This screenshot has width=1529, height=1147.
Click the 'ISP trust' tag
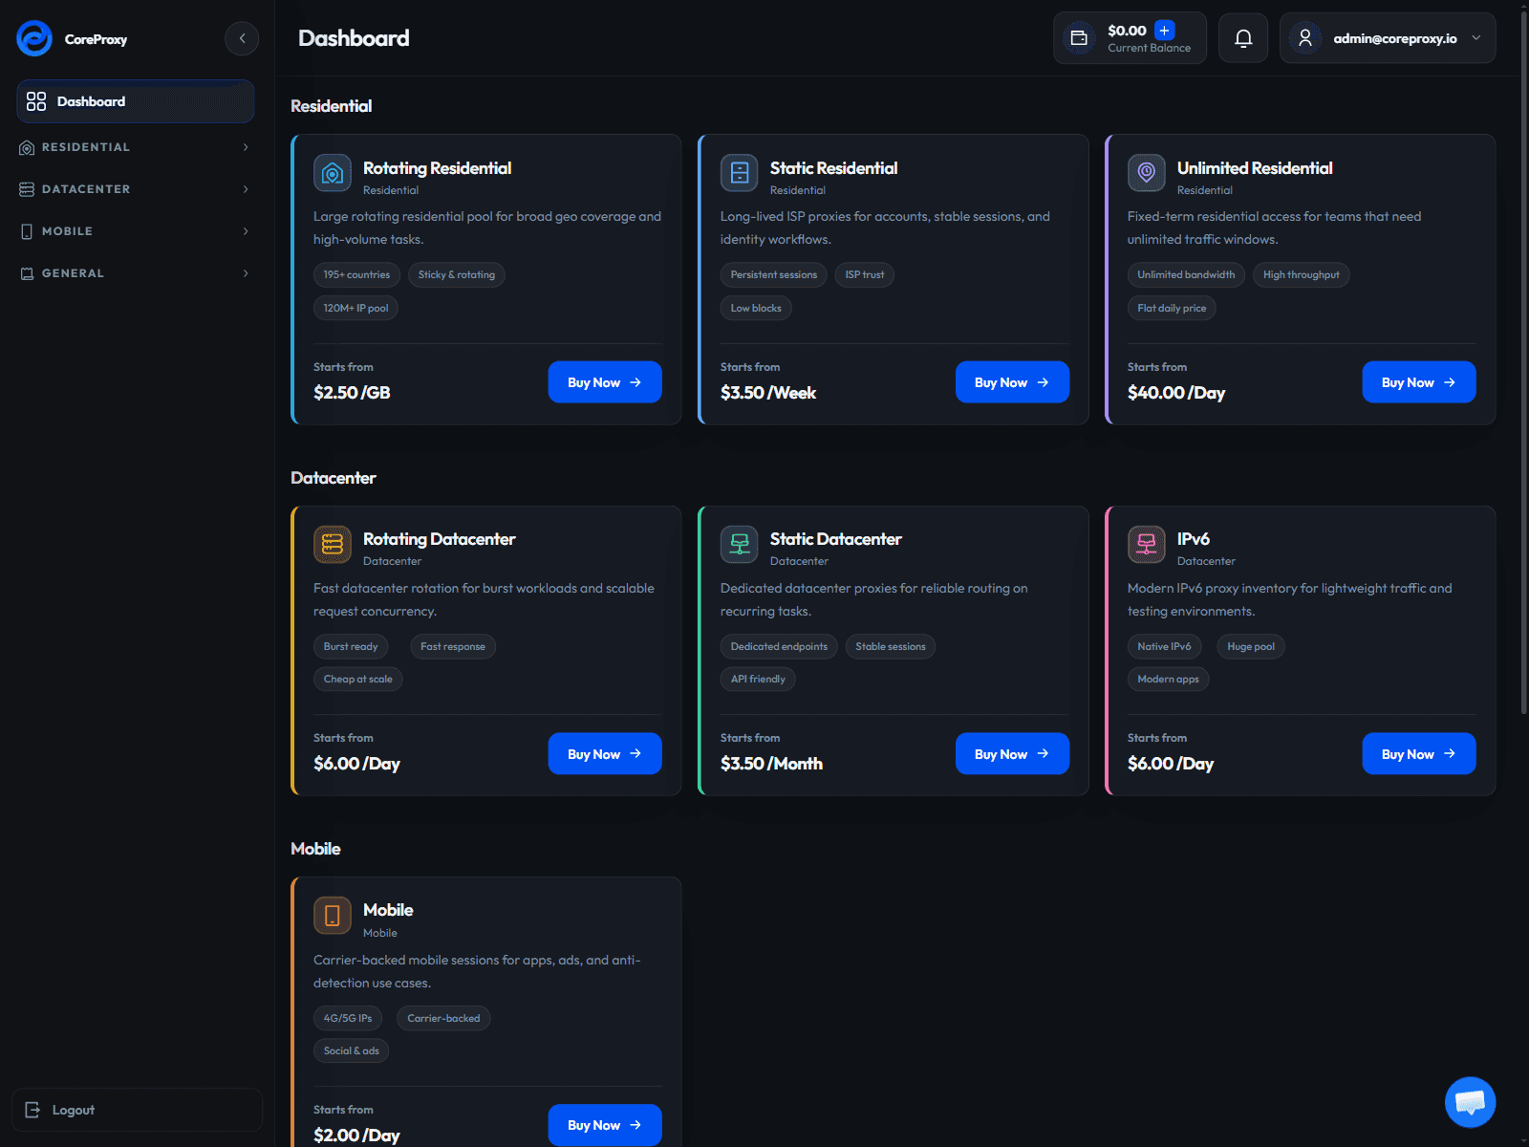tap(865, 275)
